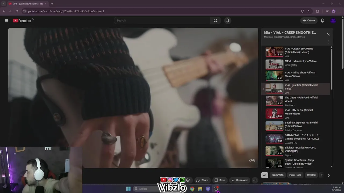Open the YouTube guide hamburger menu
This screenshot has height=193, width=344.
(6, 20)
